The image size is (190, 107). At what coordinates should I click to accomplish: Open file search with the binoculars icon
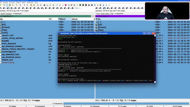[44, 5]
